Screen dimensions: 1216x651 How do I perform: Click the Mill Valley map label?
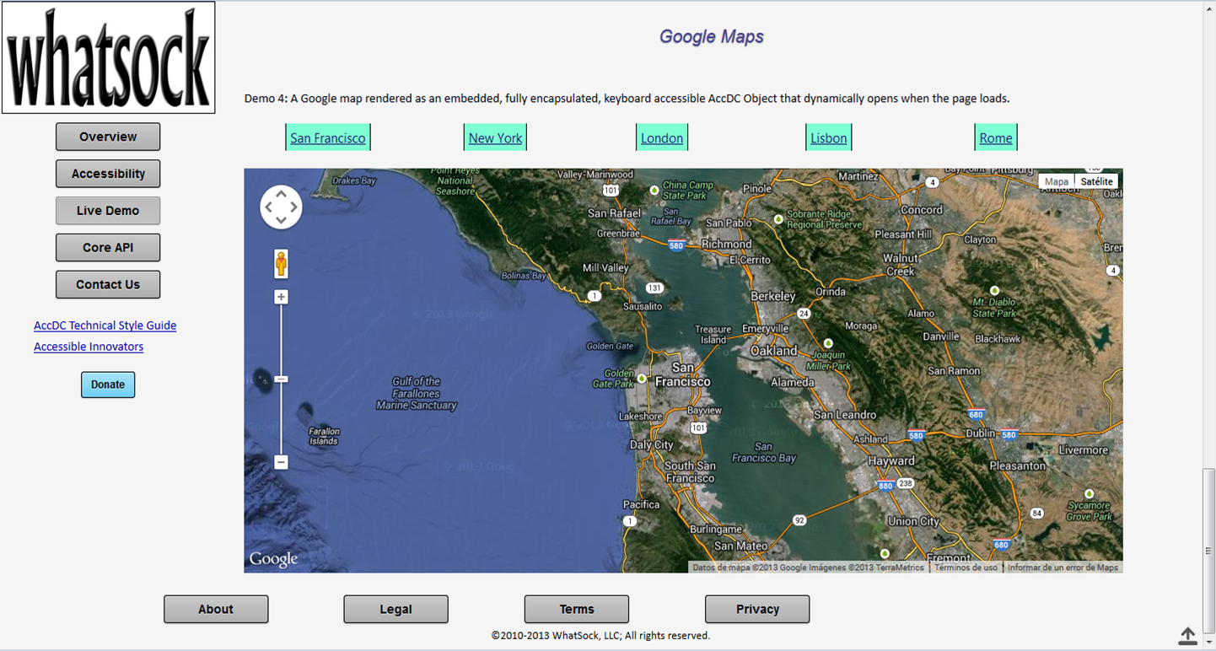pos(606,267)
